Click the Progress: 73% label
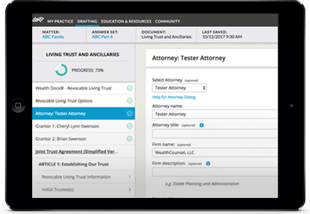Screen dimensions: 310x214 pos(88,70)
